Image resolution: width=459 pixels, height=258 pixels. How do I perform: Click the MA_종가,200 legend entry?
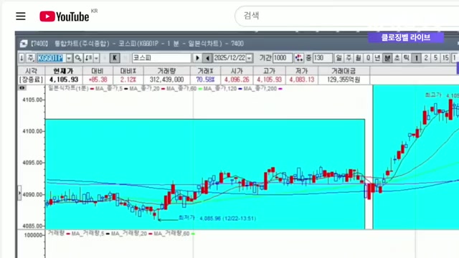[260, 88]
